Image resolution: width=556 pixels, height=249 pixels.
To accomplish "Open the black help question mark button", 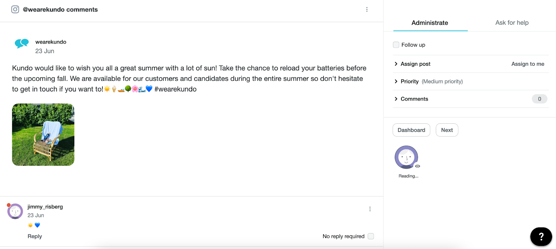I will pyautogui.click(x=541, y=237).
